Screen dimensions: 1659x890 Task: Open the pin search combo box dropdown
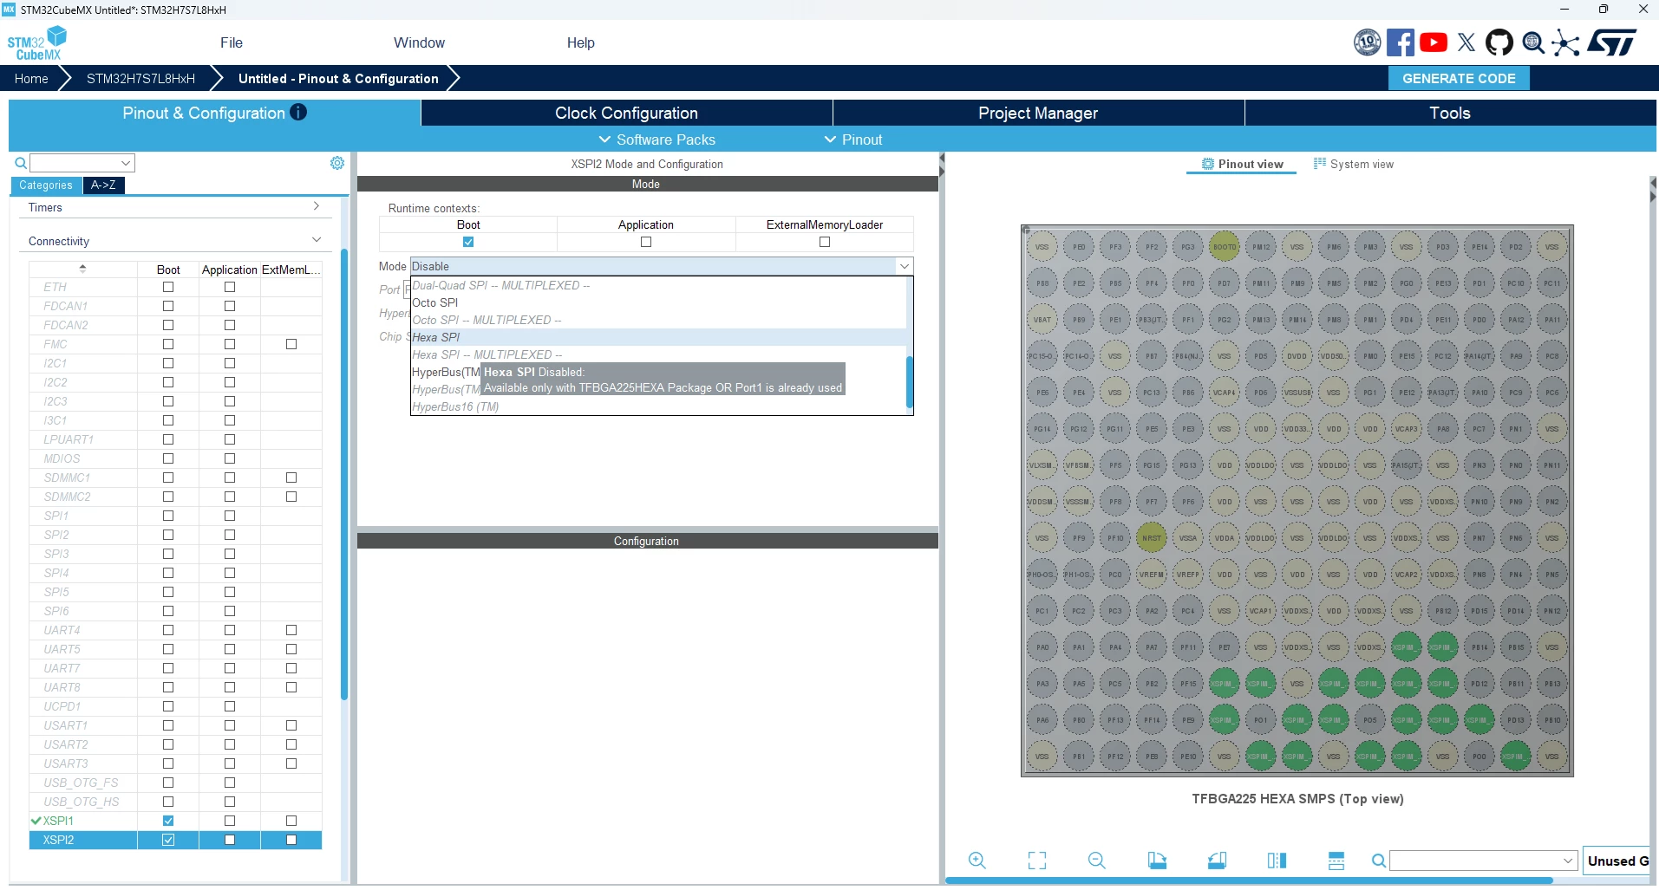pyautogui.click(x=1568, y=861)
